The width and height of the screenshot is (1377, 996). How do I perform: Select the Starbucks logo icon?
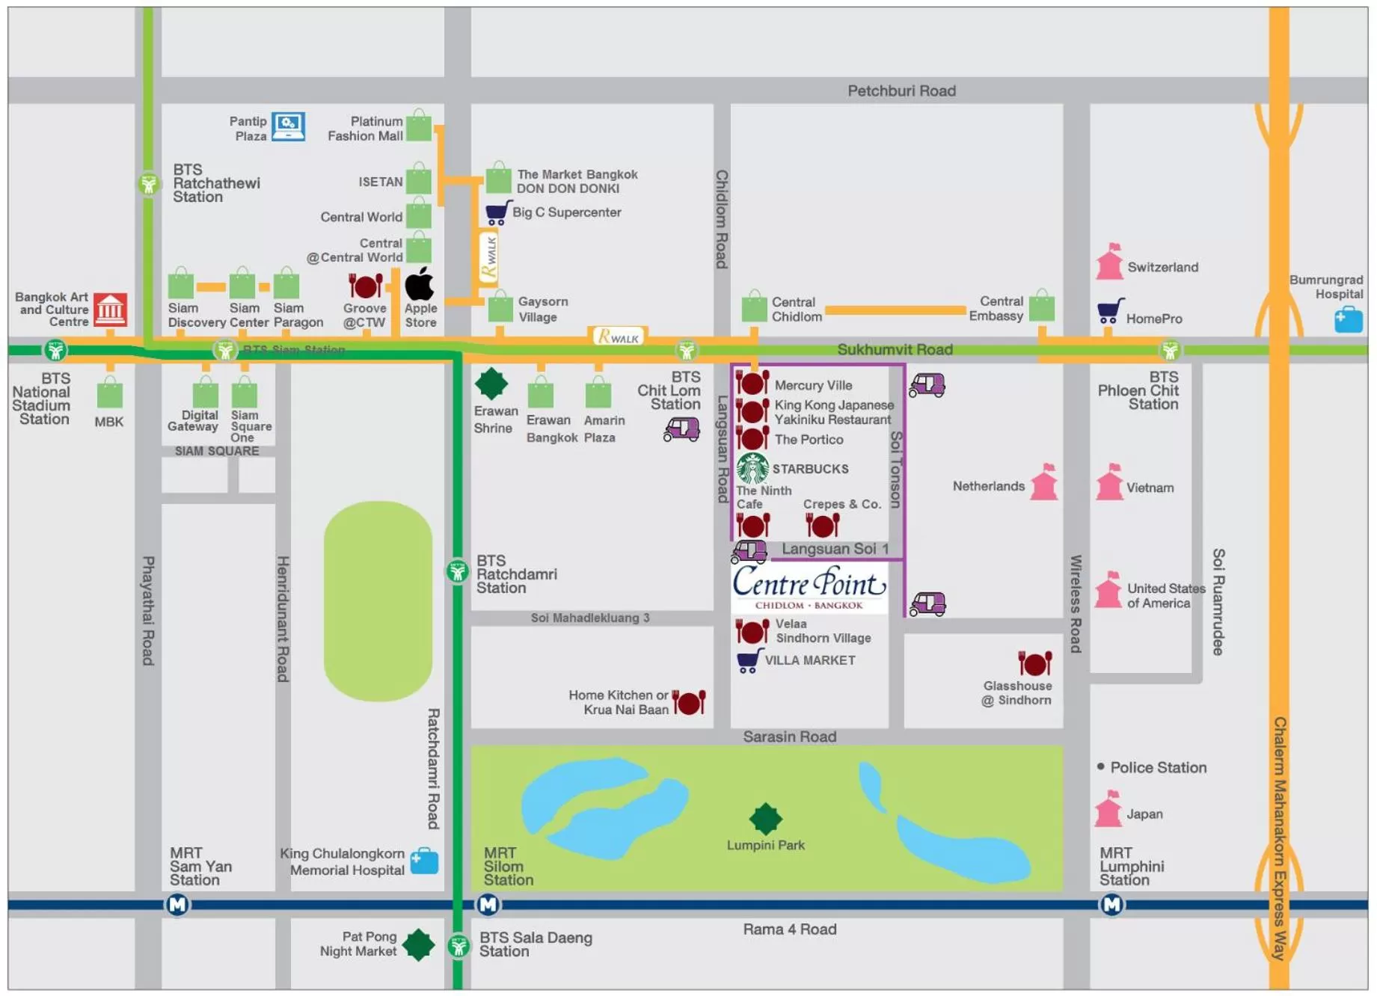coord(752,469)
